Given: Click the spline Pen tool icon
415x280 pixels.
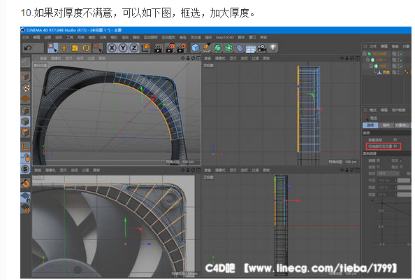Looking at the screenshot, I should (x=206, y=48).
